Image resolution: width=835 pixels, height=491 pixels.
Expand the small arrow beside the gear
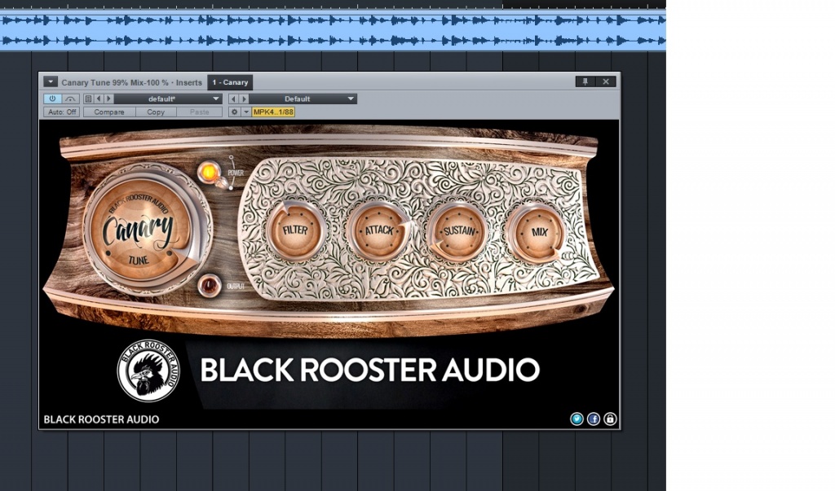tap(246, 112)
